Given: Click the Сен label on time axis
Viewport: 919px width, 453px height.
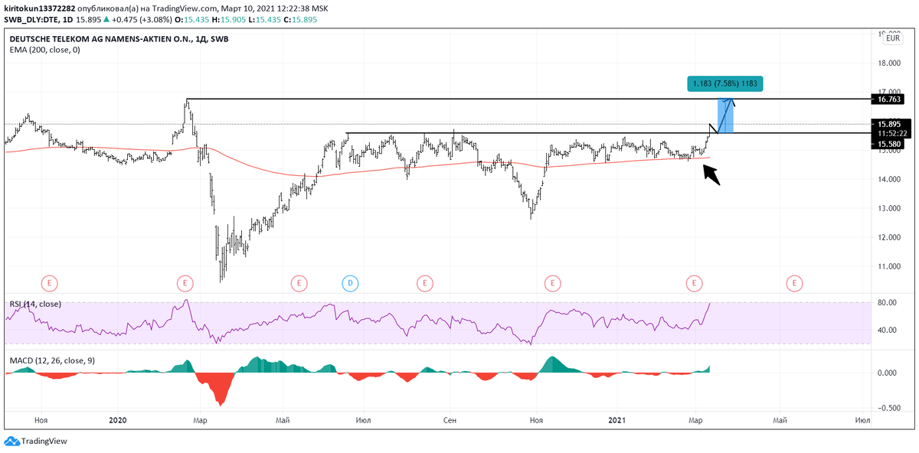Looking at the screenshot, I should (x=451, y=420).
